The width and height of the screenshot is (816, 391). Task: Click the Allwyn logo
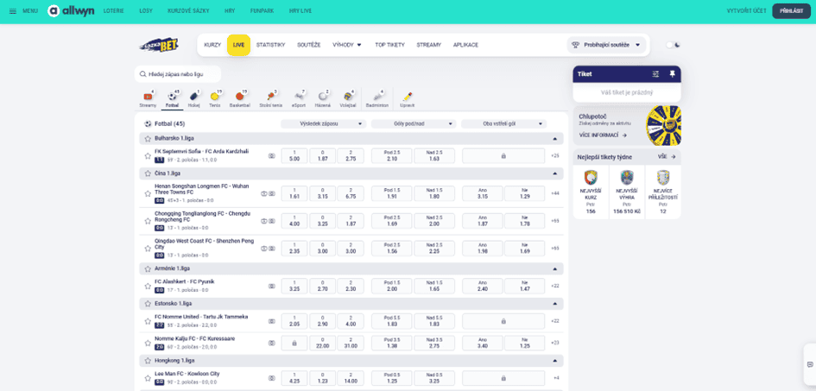tap(72, 10)
